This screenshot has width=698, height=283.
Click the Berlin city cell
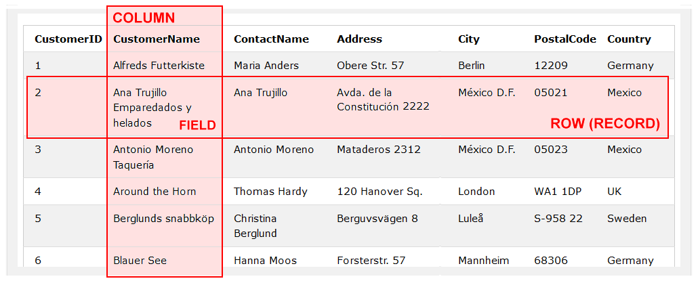[x=473, y=66]
